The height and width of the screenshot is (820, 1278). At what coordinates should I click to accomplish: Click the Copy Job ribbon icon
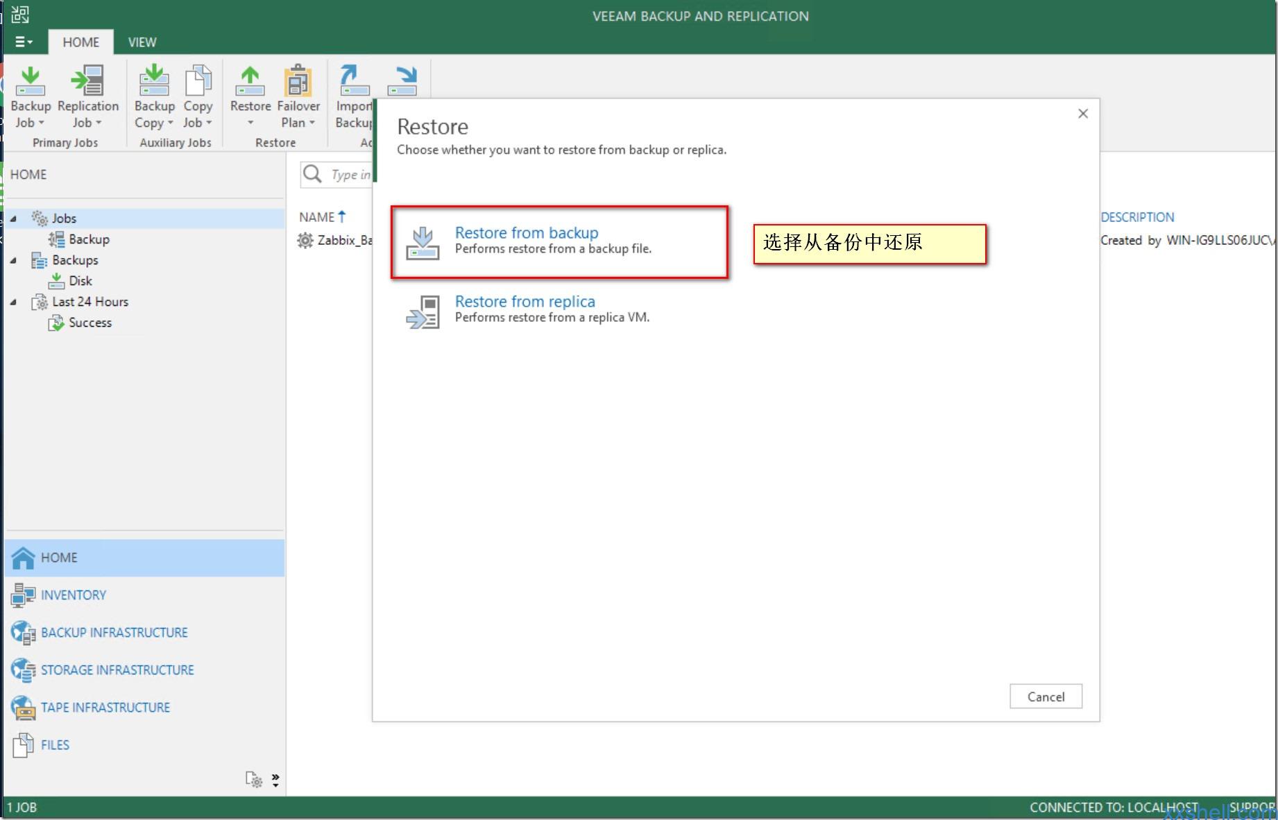tap(198, 80)
